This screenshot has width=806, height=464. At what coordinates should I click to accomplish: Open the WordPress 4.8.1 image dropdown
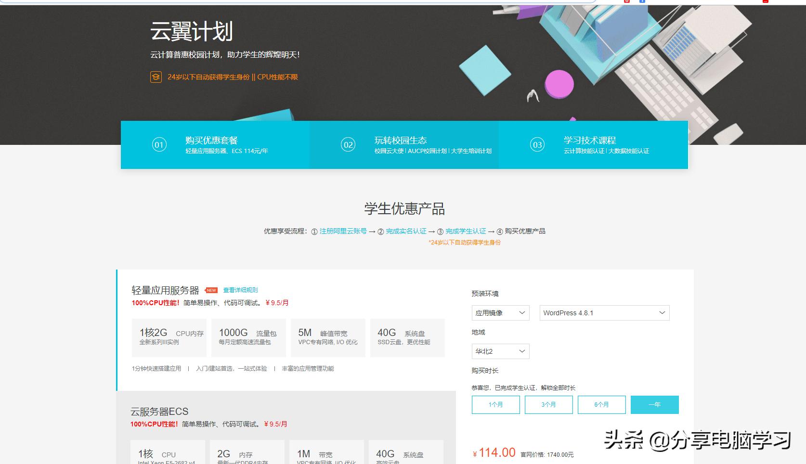click(604, 312)
